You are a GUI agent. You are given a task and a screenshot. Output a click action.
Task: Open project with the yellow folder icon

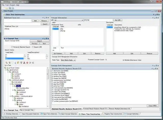point(7,8)
